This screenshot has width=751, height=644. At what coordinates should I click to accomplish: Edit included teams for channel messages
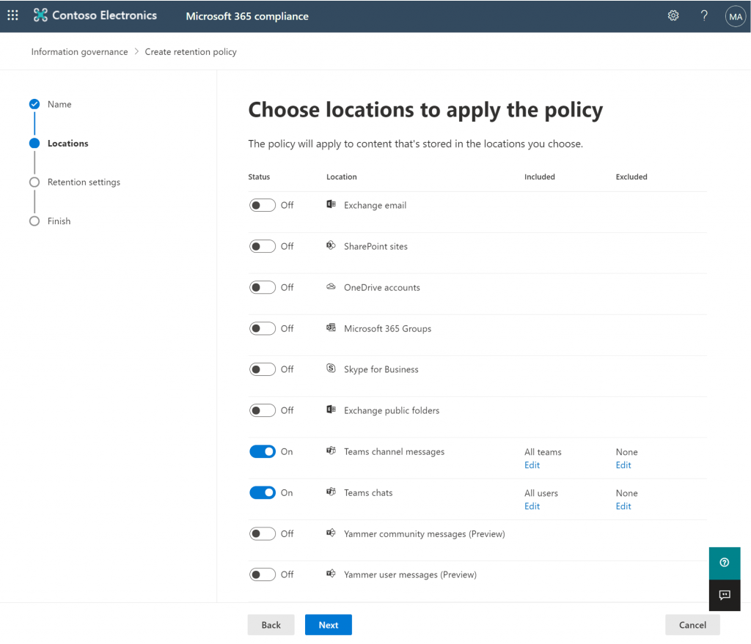point(532,465)
